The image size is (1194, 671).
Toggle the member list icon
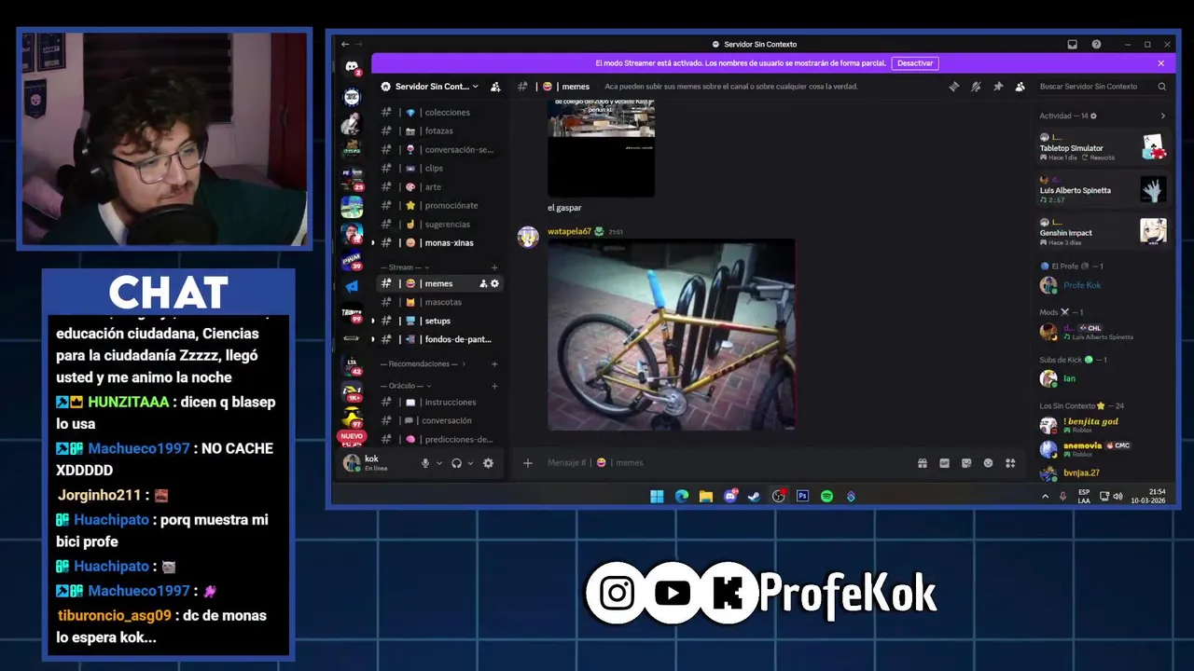coord(1020,87)
